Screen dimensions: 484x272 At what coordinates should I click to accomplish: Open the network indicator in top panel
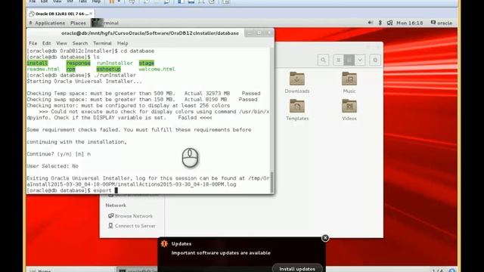(390, 23)
